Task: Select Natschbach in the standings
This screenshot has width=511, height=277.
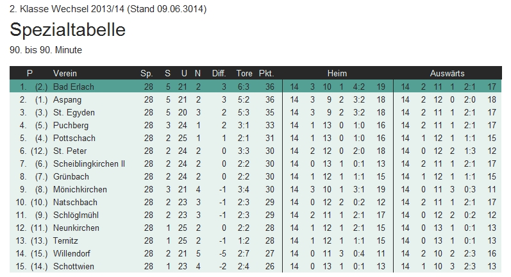Action: 74,203
